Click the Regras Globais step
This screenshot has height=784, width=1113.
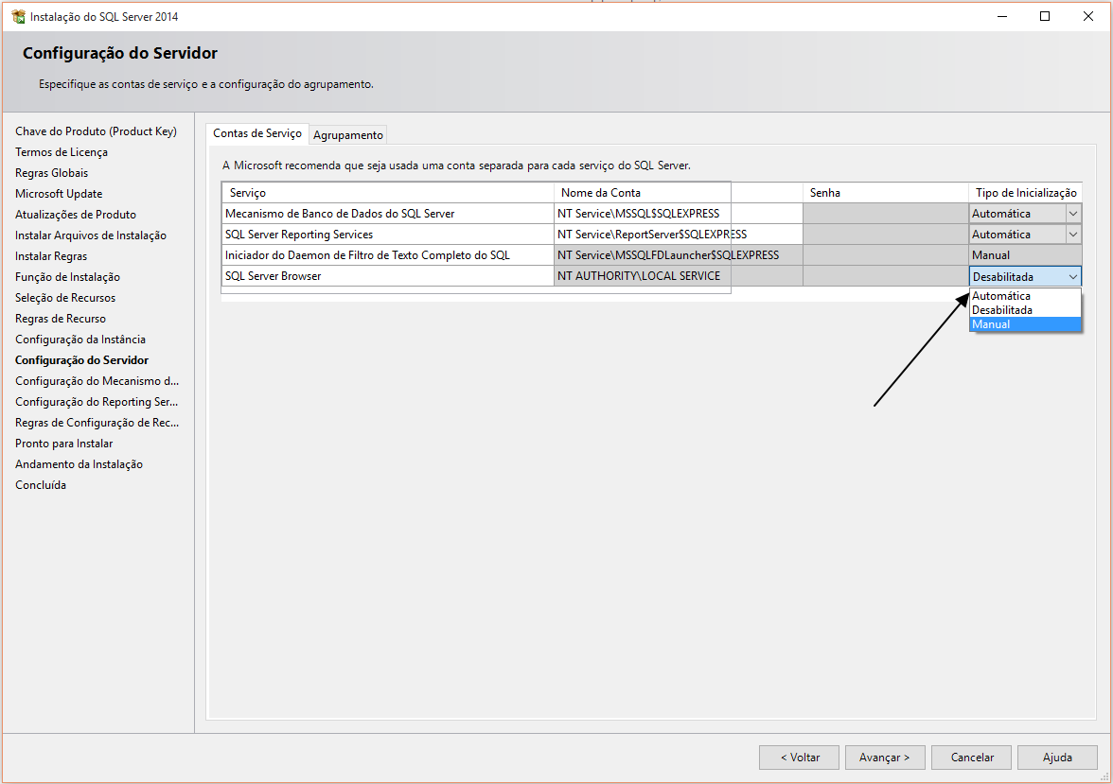coord(52,172)
